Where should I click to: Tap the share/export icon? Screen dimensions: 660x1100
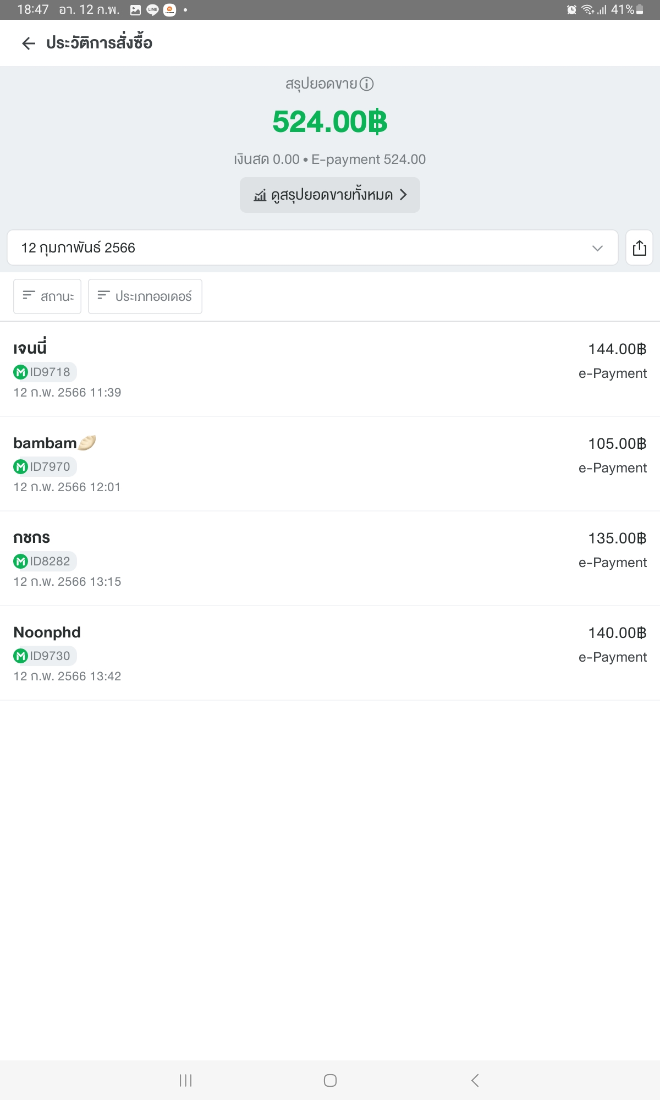(x=639, y=248)
